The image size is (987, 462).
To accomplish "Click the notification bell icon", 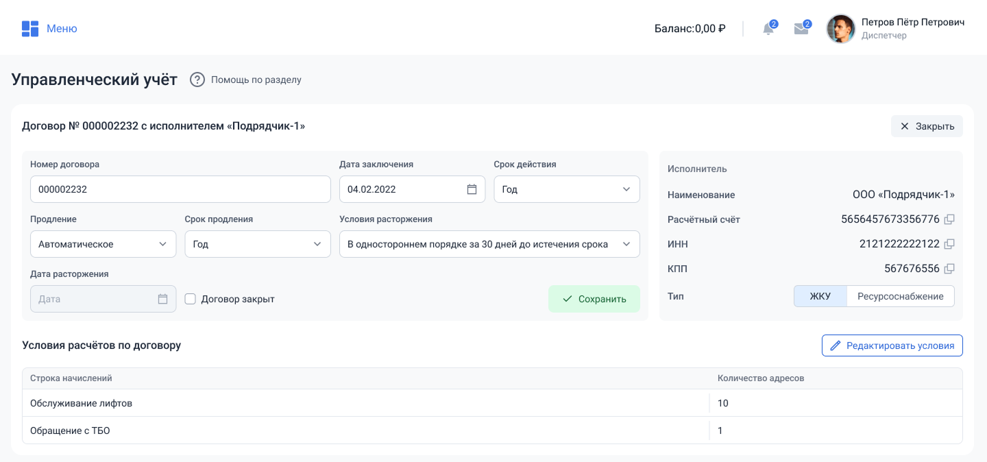I will pyautogui.click(x=768, y=29).
